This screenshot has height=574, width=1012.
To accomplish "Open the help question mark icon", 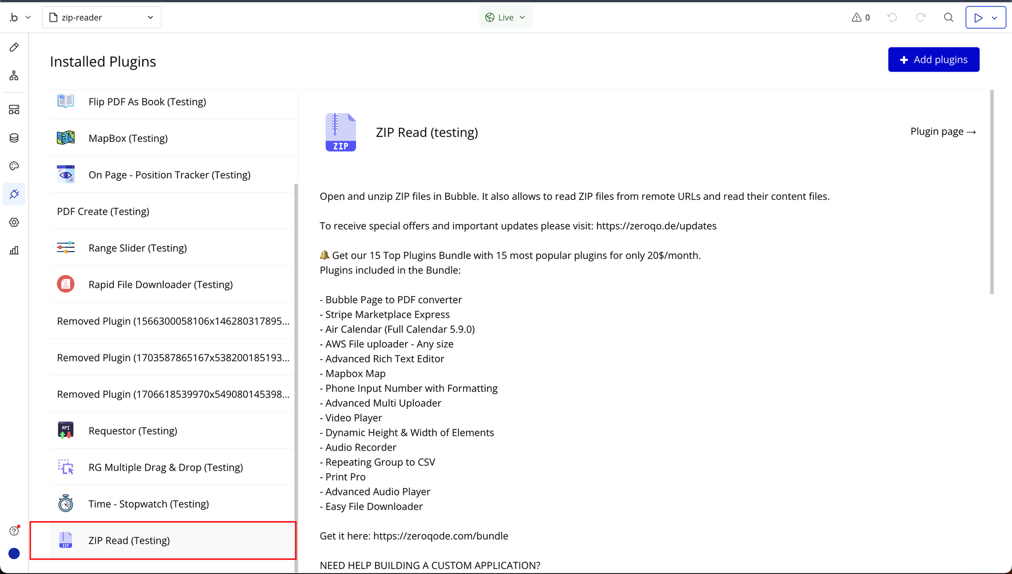I will pos(14,530).
